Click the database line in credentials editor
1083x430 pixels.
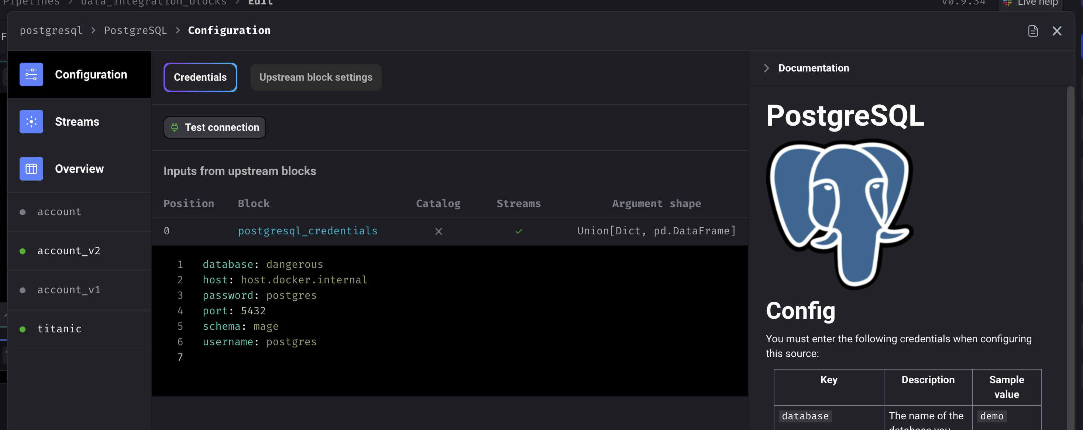pyautogui.click(x=263, y=264)
